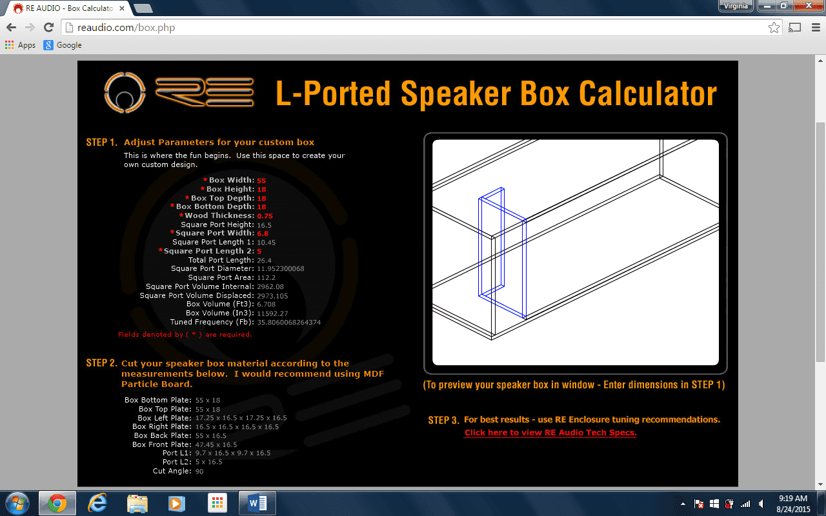Click Box Right Plate value 16.5 x 16.5

pos(237,427)
